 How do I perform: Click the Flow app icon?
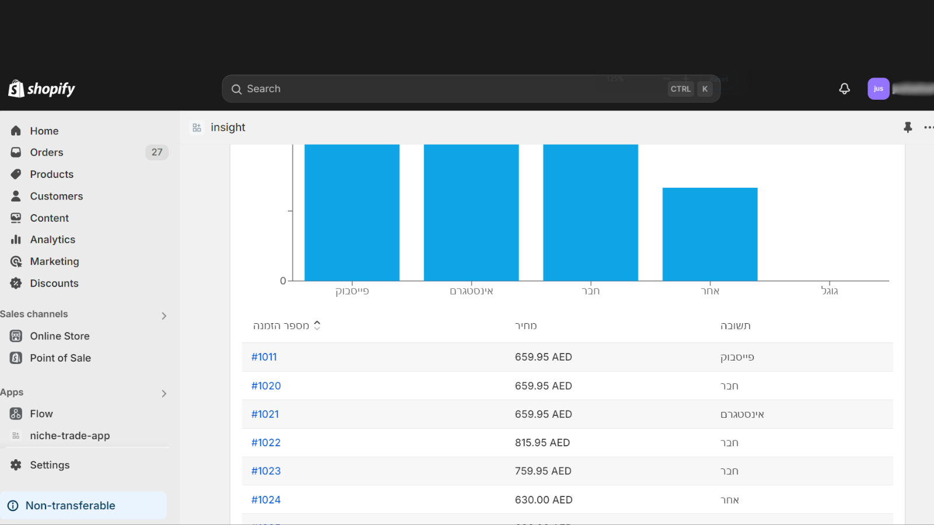(16, 414)
